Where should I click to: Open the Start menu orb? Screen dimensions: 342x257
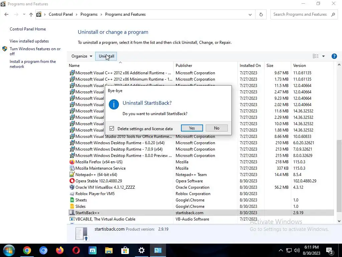tap(9, 250)
